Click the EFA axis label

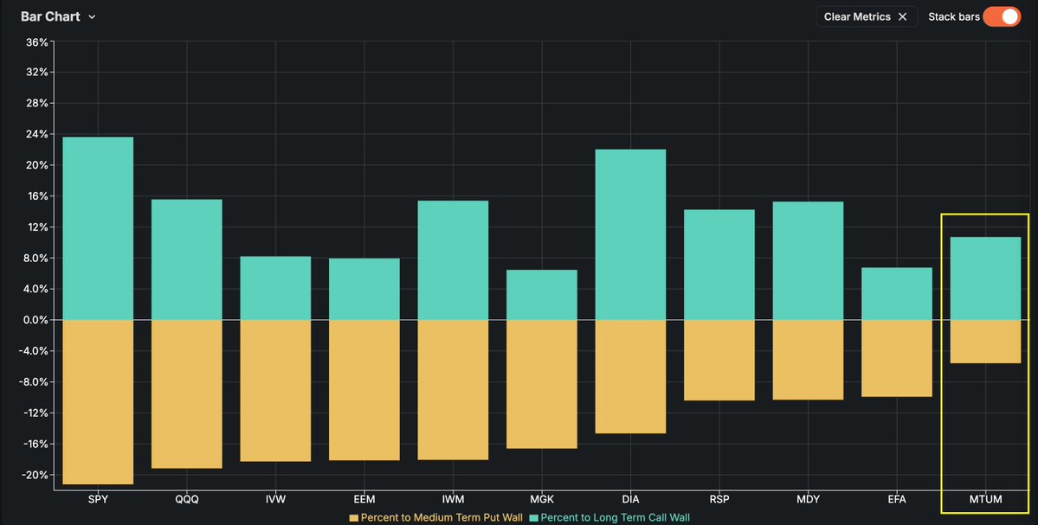(x=896, y=500)
